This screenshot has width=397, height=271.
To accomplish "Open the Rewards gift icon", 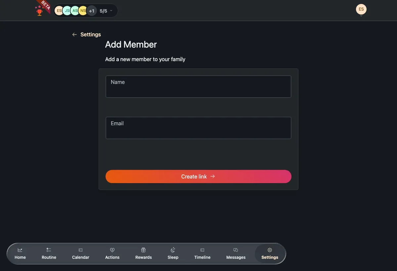I will (x=143, y=250).
